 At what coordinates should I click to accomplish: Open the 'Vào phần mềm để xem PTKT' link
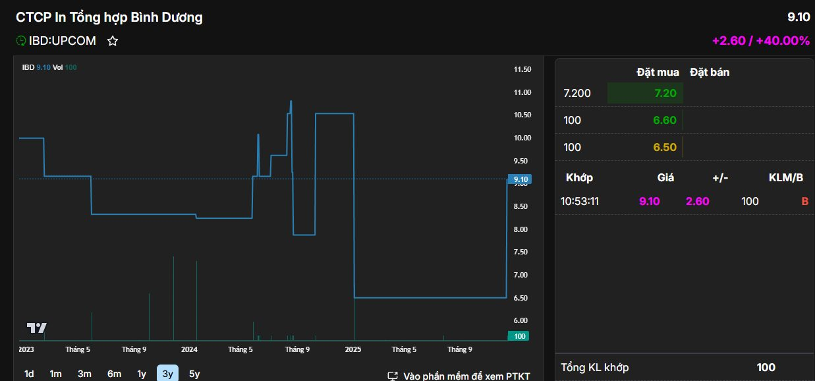[459, 376]
